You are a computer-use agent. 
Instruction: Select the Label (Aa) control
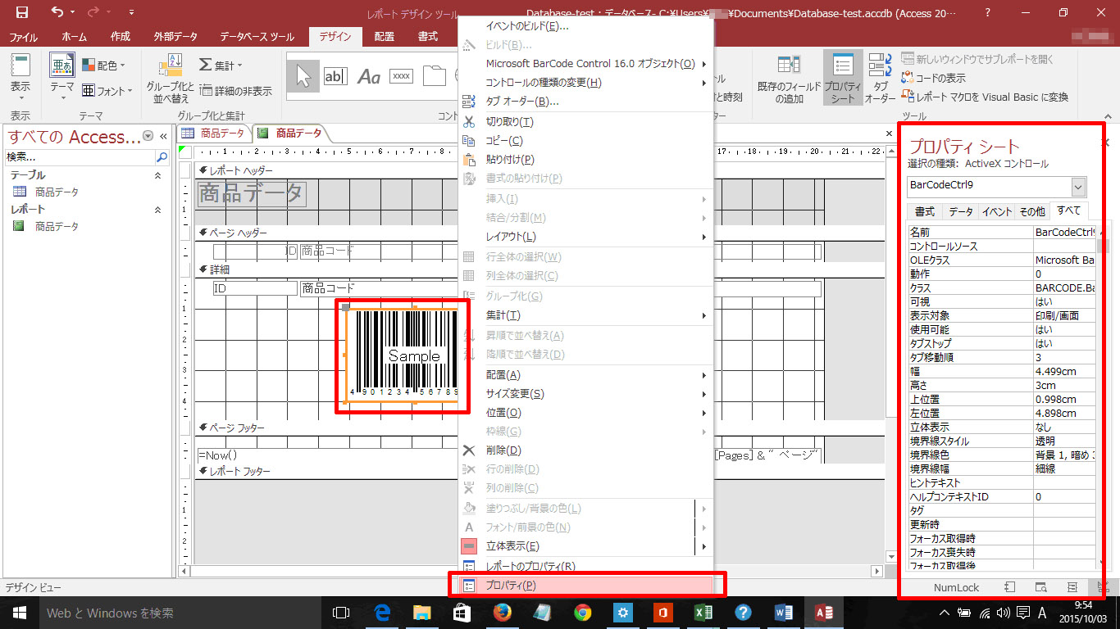pyautogui.click(x=368, y=76)
